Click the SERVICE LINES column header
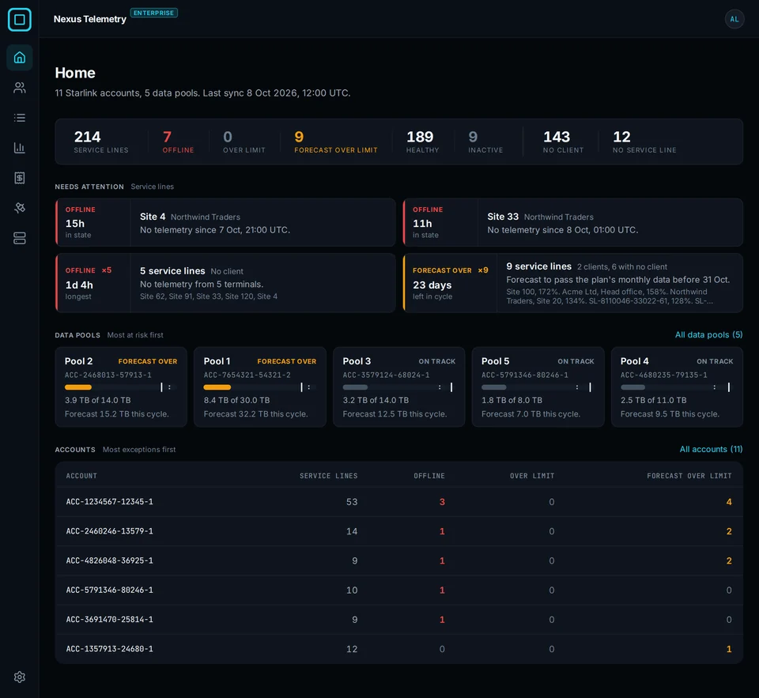759x698 pixels. click(328, 476)
